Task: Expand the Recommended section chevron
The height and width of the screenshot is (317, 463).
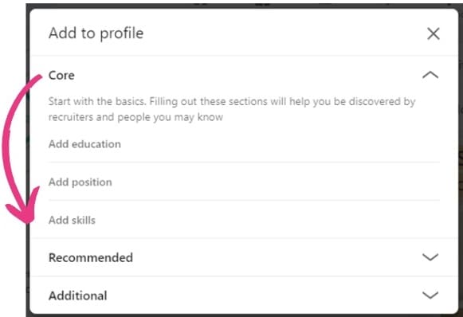Action: pos(430,257)
